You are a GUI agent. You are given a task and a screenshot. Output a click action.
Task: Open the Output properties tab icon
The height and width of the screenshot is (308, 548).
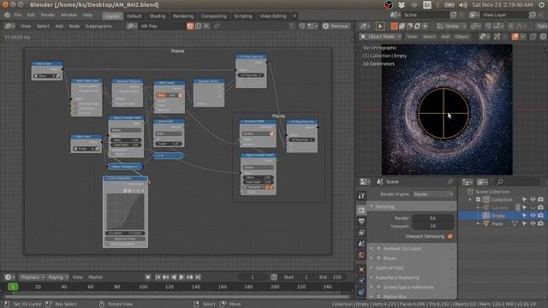pos(361,222)
